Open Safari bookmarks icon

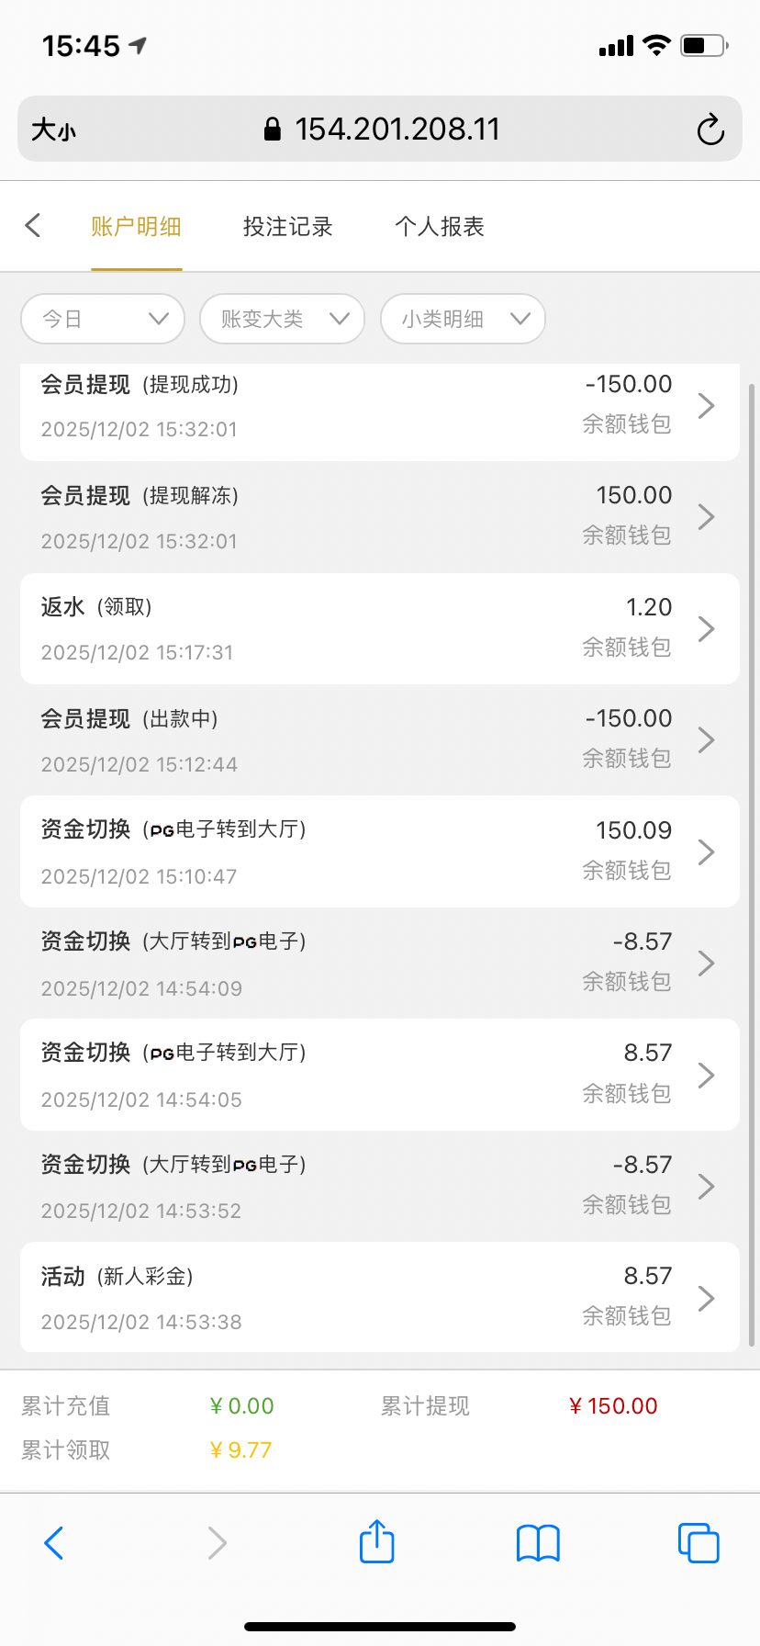coord(537,1542)
